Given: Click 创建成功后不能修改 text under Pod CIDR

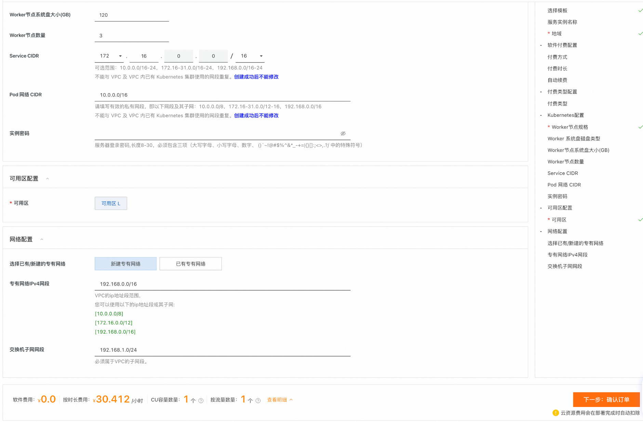Looking at the screenshot, I should click(256, 116).
